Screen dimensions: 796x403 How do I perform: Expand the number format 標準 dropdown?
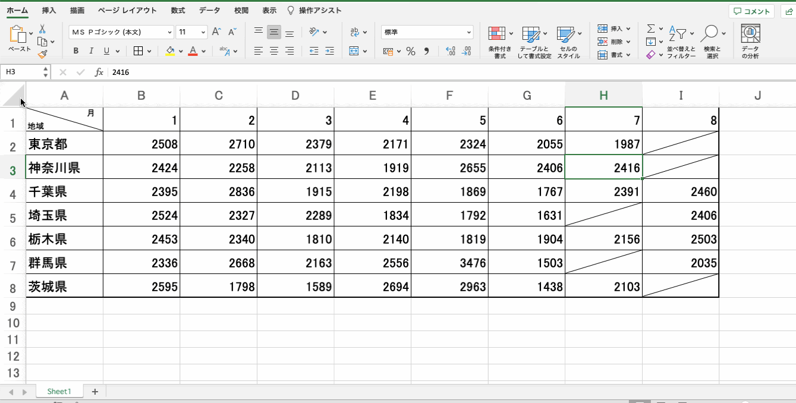[x=427, y=32]
